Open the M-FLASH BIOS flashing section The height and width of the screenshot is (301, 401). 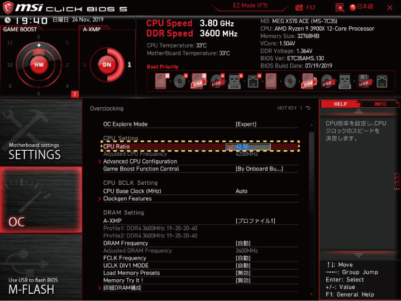tap(41, 267)
